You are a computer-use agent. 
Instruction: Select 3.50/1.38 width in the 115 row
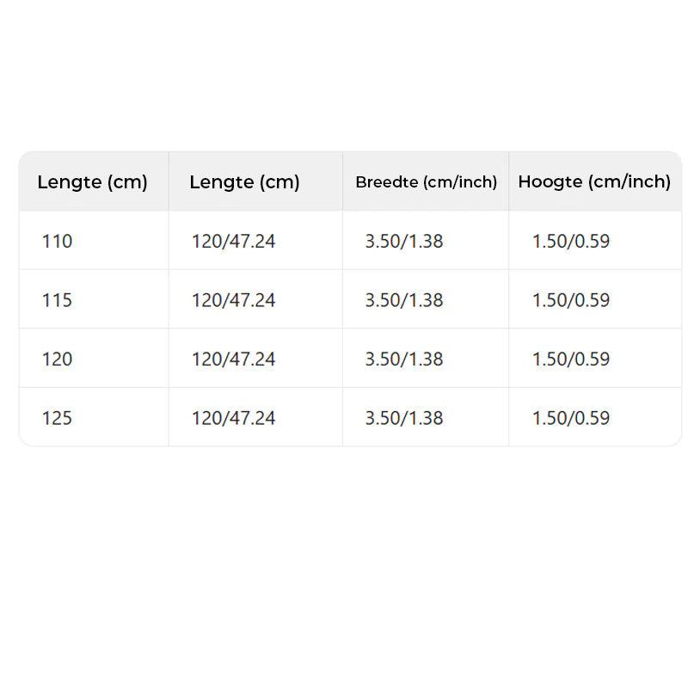[404, 300]
